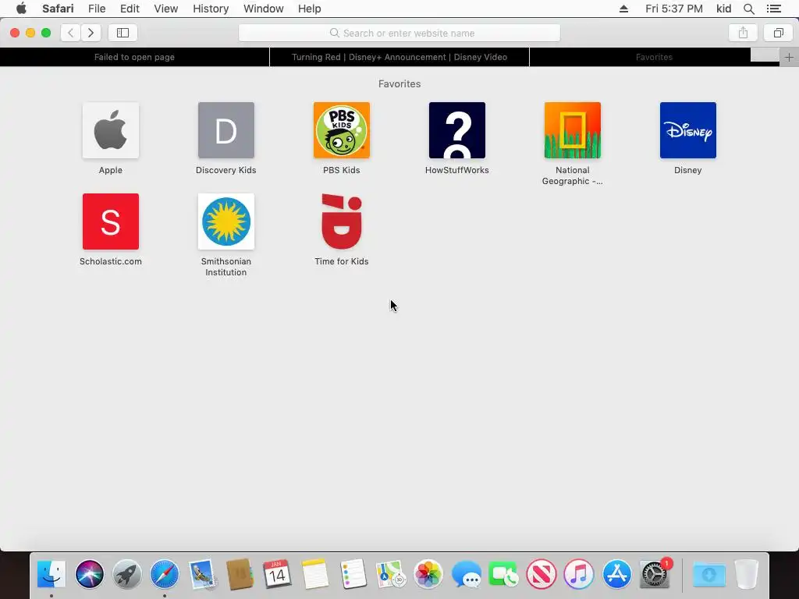Viewport: 799px width, 599px height.
Task: Open the Mail stamp icon in the Dock
Action: [202, 575]
